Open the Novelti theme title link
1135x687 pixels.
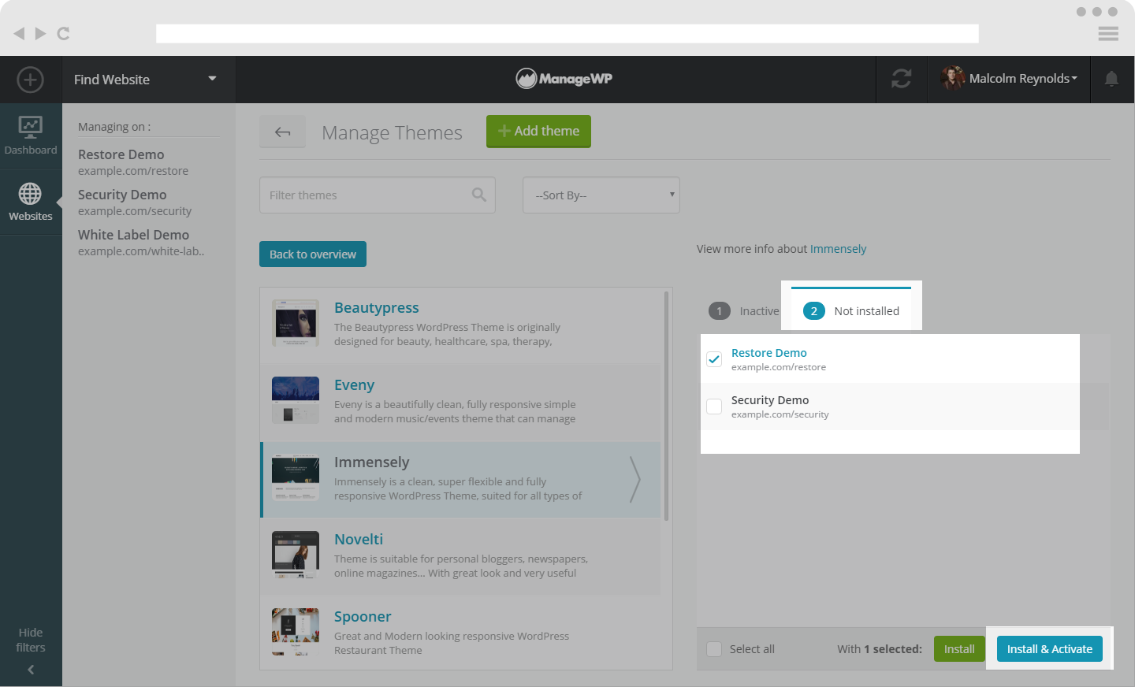[359, 540]
